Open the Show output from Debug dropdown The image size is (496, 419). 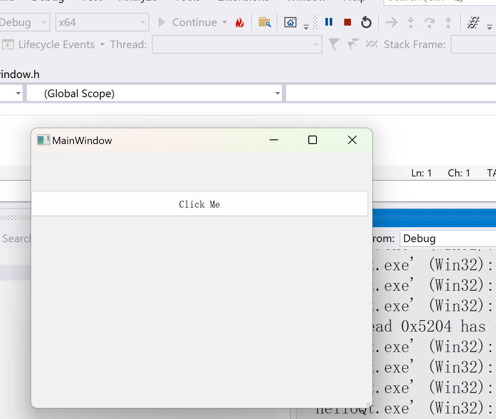point(448,238)
